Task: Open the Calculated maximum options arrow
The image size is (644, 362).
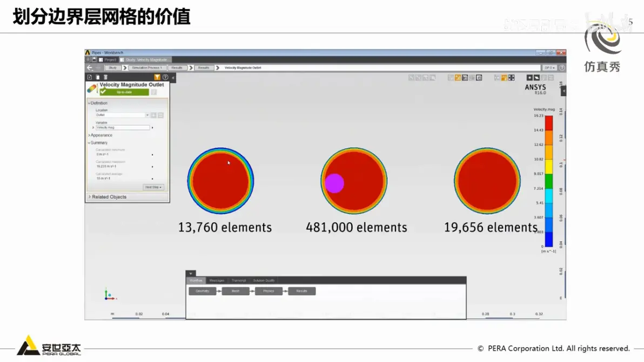Action: [152, 167]
